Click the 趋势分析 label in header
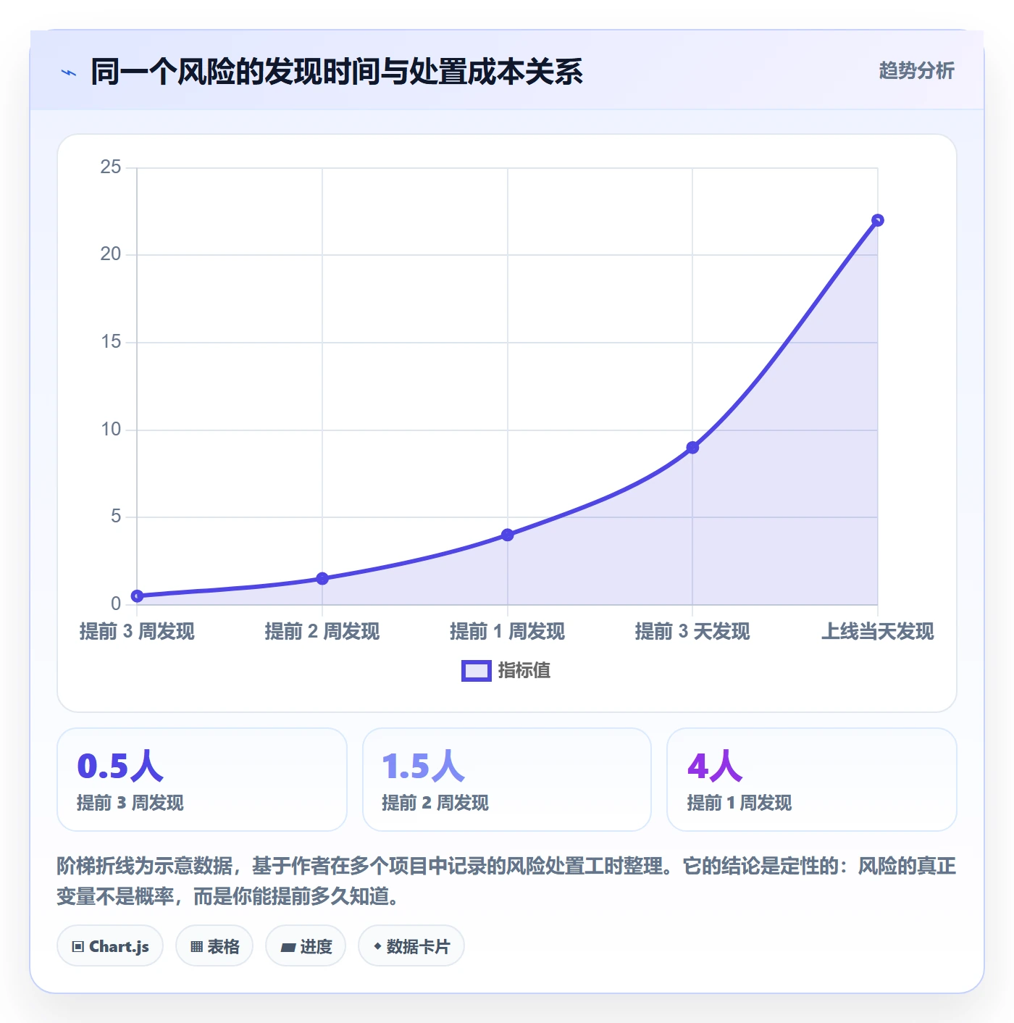The width and height of the screenshot is (1014, 1023). pyautogui.click(x=916, y=70)
